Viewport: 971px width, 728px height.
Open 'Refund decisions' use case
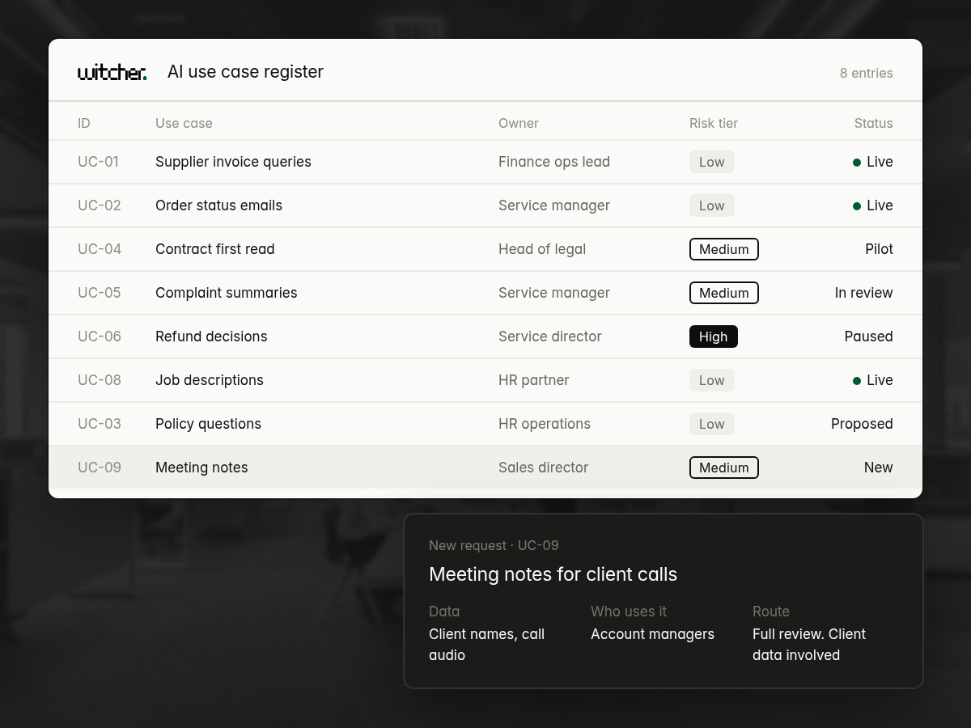[211, 336]
